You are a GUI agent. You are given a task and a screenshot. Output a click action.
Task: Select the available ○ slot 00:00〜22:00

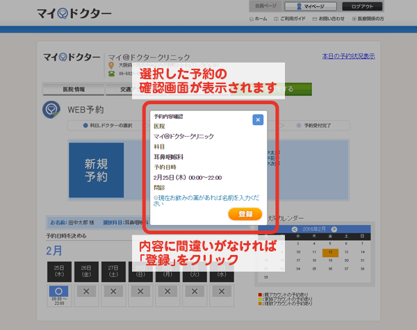(x=59, y=292)
